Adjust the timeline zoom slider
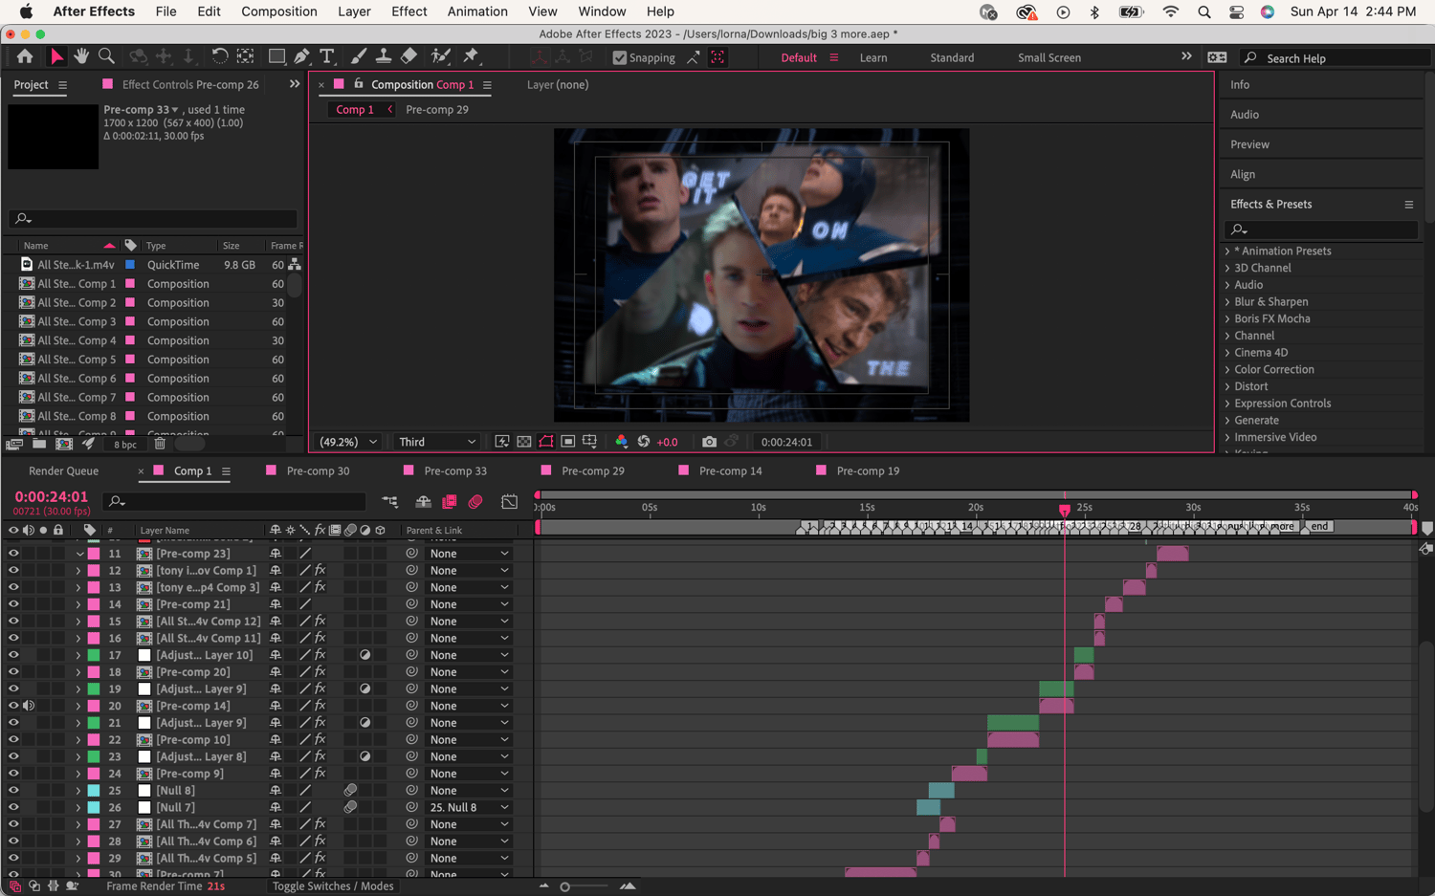Image resolution: width=1435 pixels, height=896 pixels. click(x=565, y=886)
